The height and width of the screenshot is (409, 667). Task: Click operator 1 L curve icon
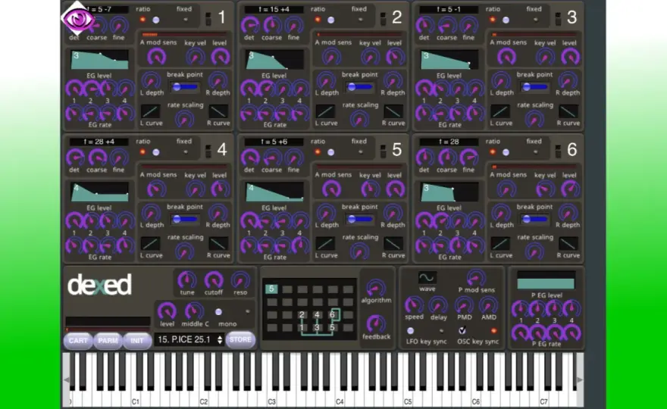[151, 111]
